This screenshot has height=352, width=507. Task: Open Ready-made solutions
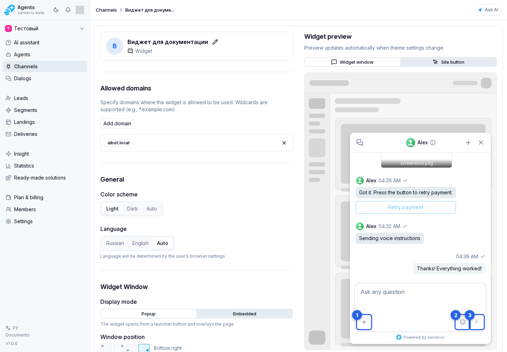[45, 178]
